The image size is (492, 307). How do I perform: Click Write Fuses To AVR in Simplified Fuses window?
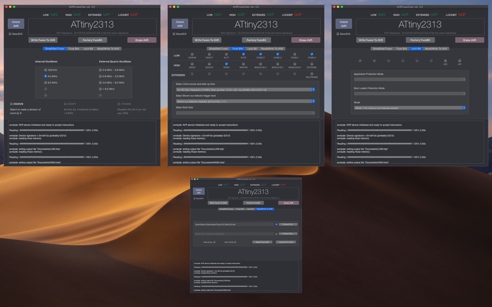point(43,40)
